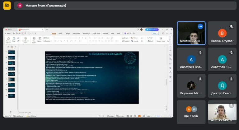This screenshot has height=130, width=239.
Task: Click orange slideshow play icon in status bar
Action: [x=139, y=116]
